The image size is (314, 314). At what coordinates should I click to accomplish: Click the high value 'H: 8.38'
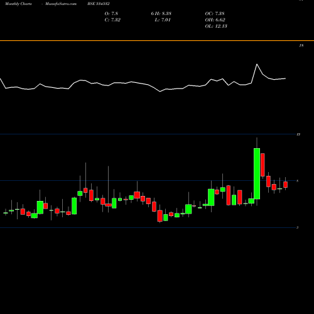point(164,13)
